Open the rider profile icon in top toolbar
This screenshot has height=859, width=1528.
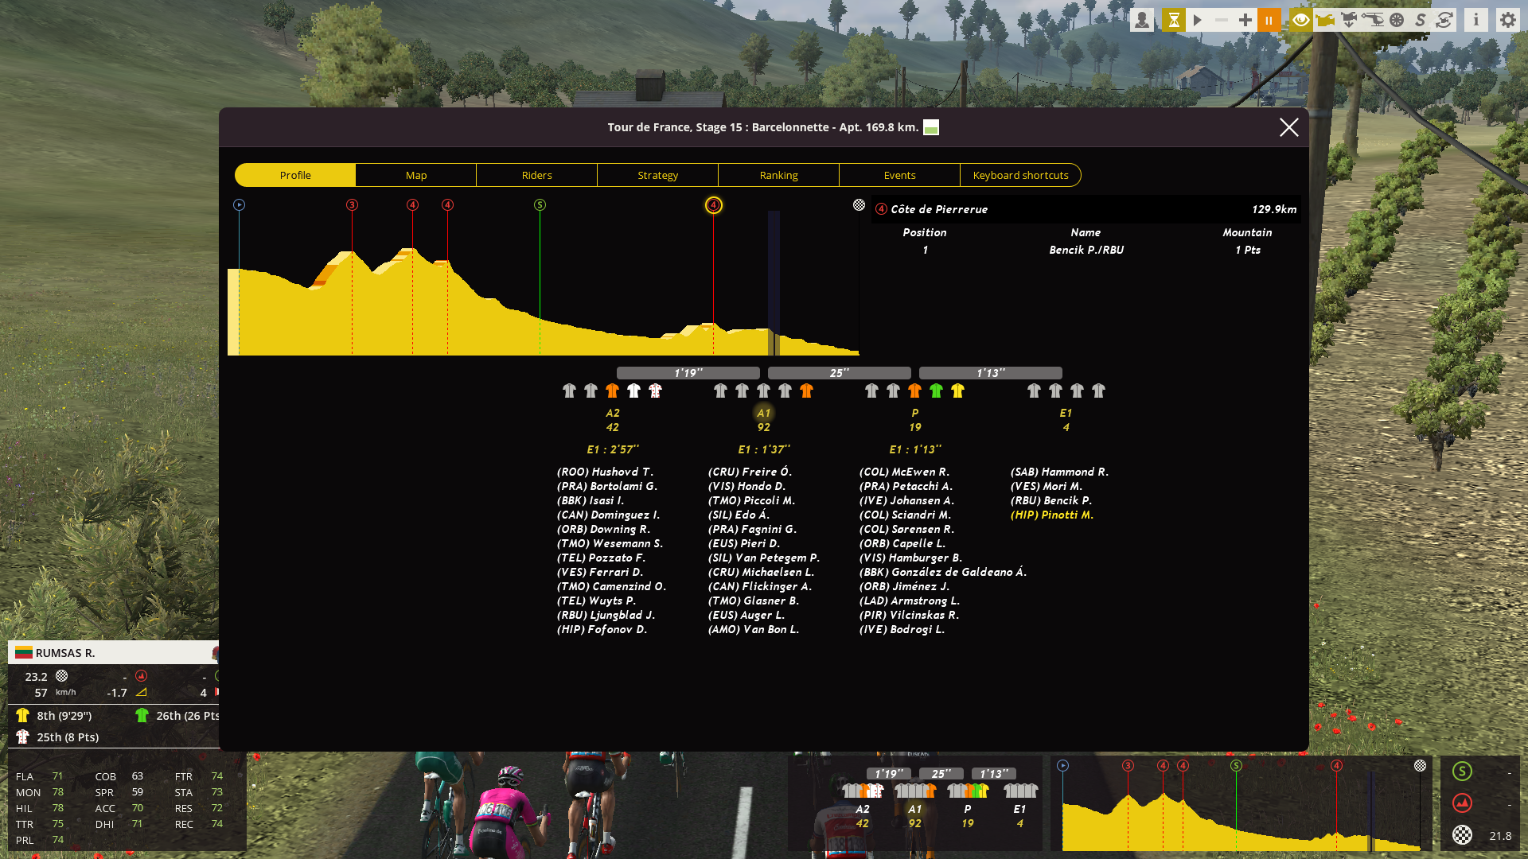coord(1142,20)
